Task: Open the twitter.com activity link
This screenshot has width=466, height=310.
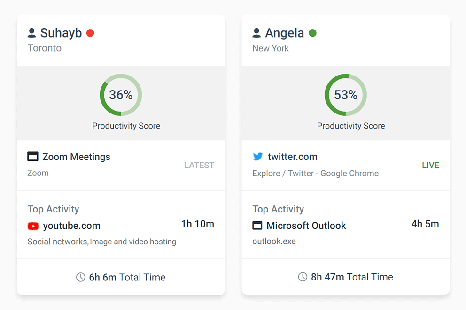Action: pos(292,157)
